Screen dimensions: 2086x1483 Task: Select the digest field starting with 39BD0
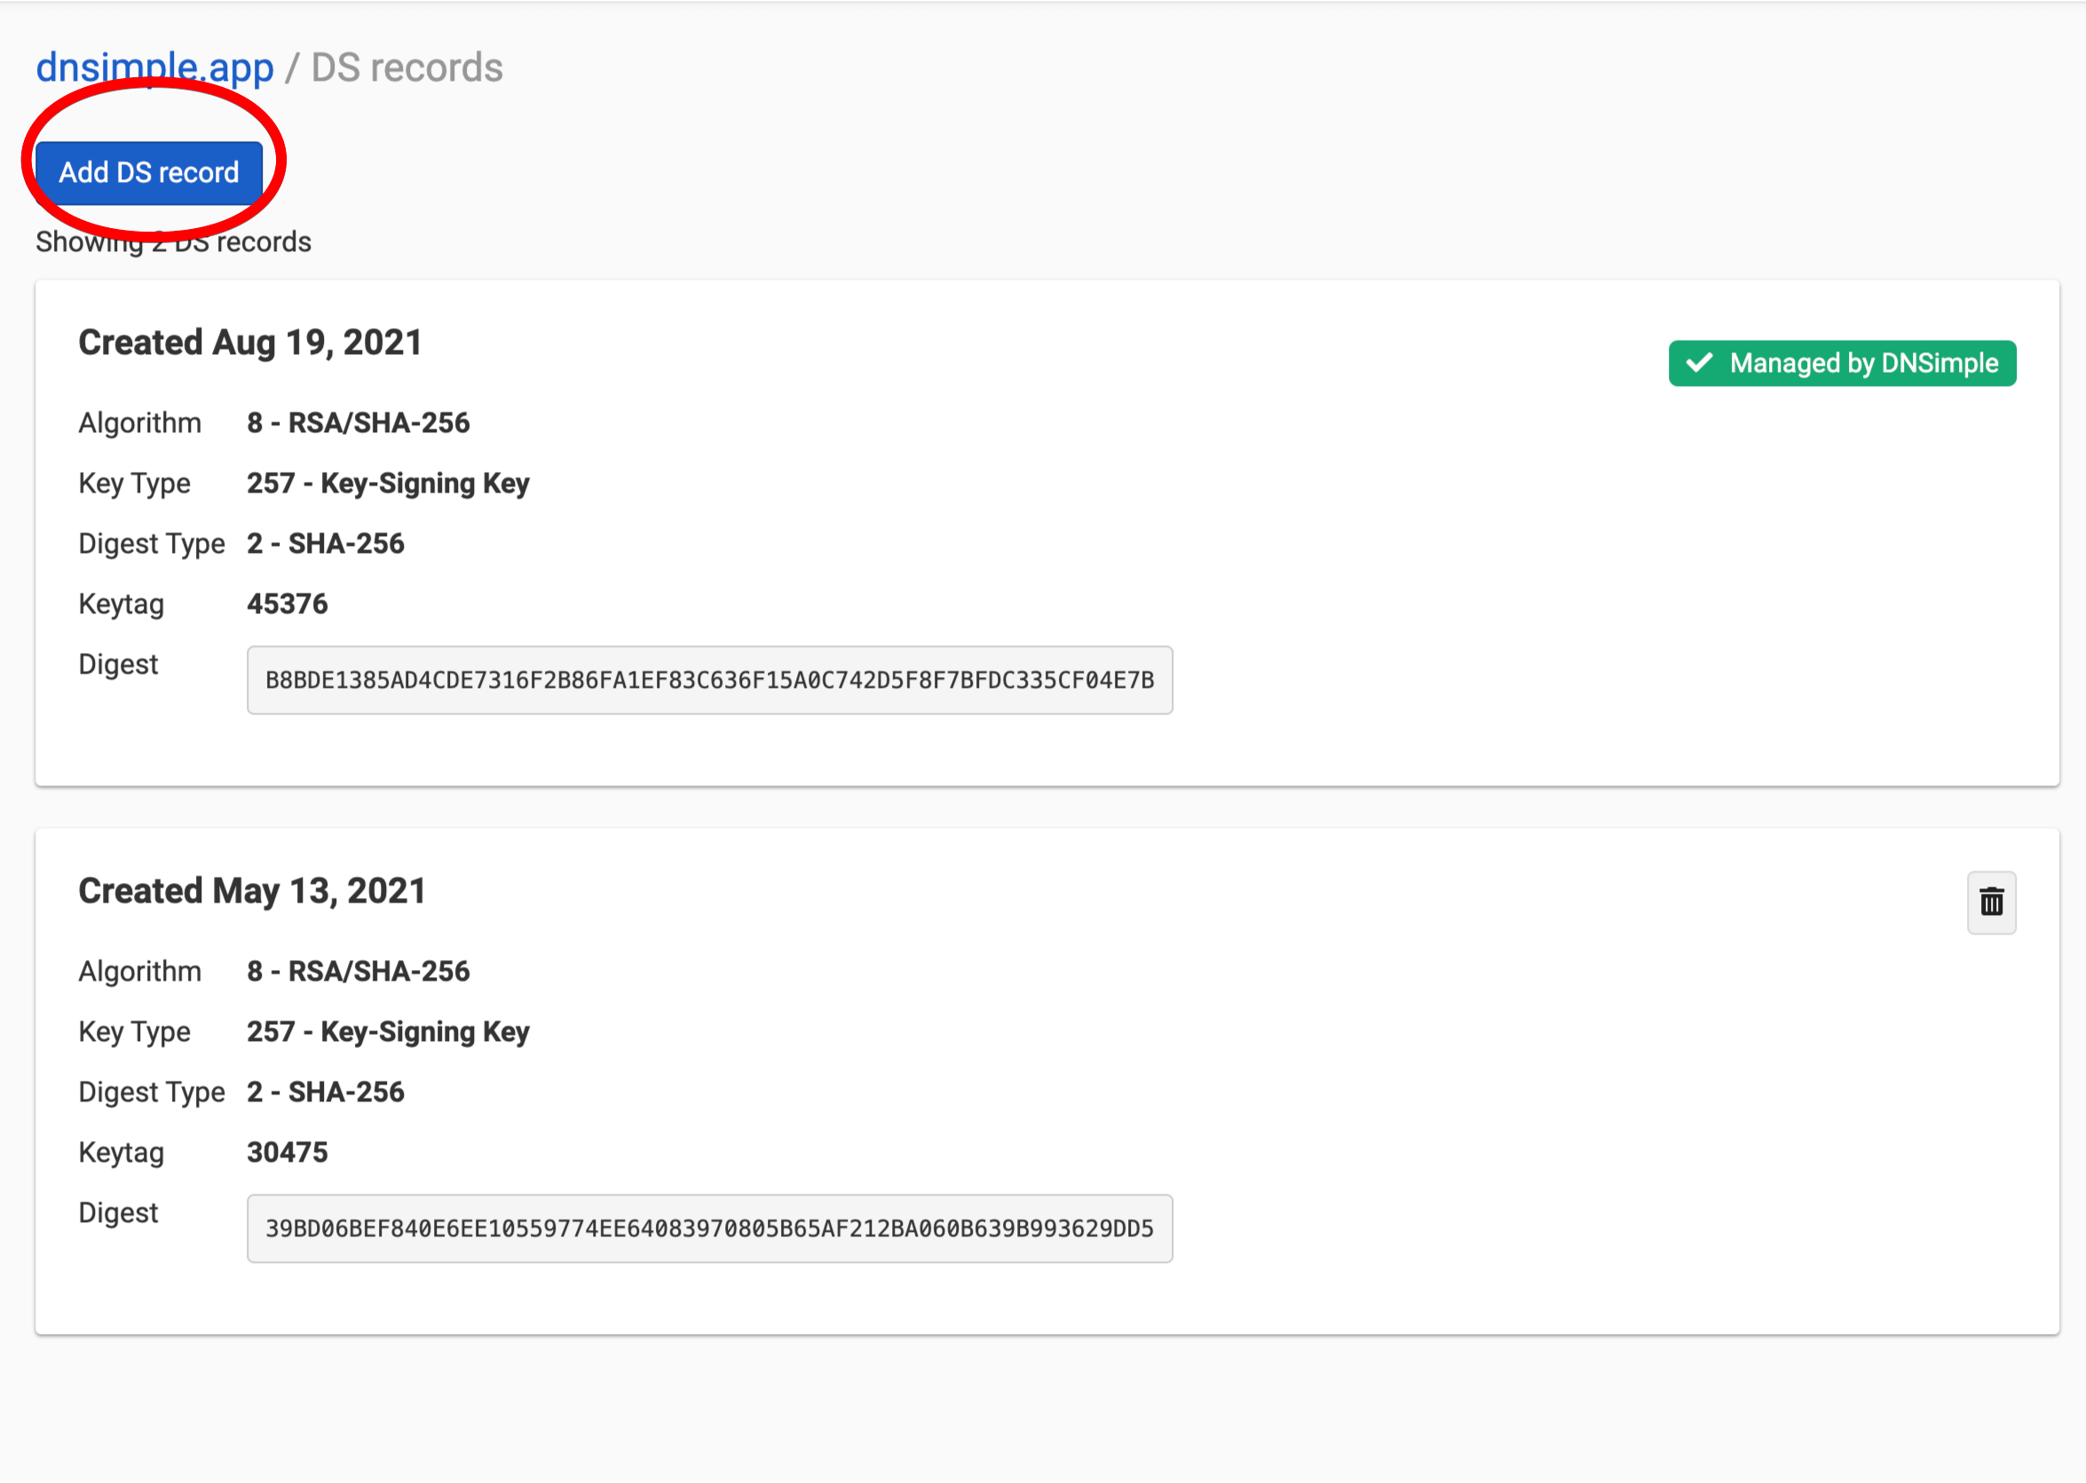pos(709,1228)
